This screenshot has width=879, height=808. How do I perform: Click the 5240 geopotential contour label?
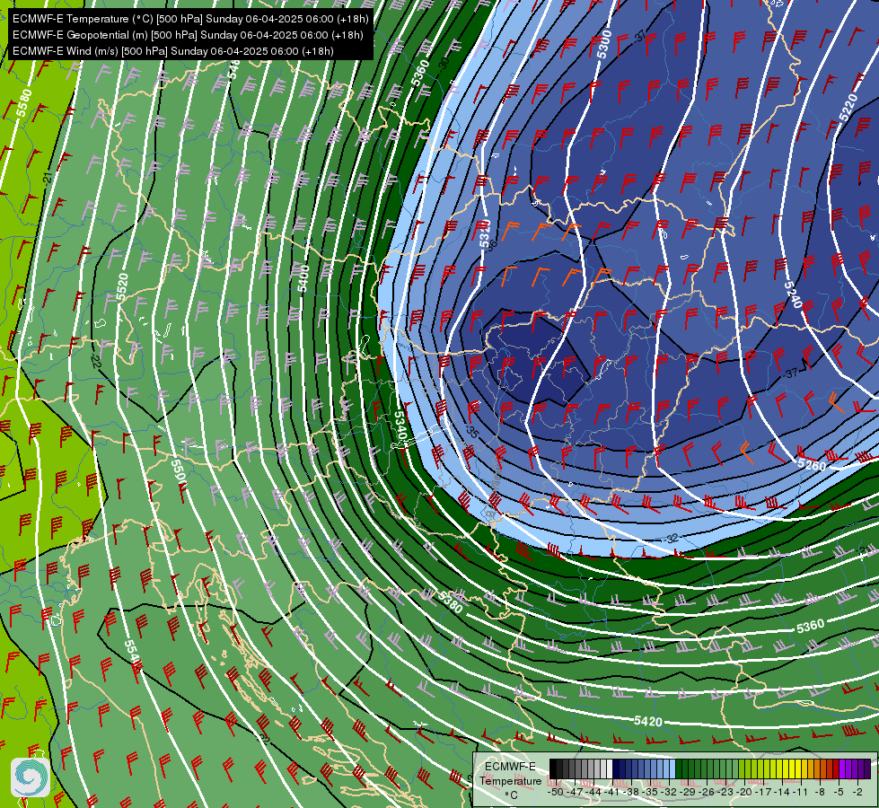tap(793, 294)
